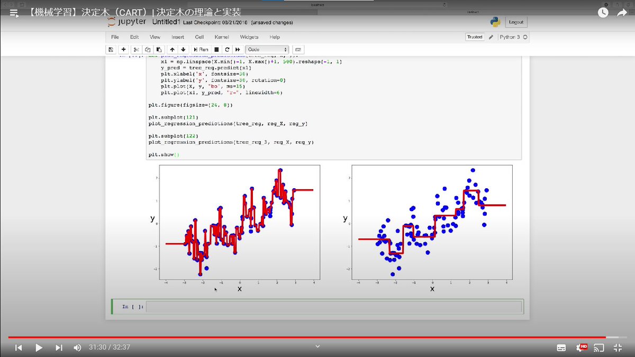The width and height of the screenshot is (635, 357).
Task: Open the File menu
Action: (115, 37)
